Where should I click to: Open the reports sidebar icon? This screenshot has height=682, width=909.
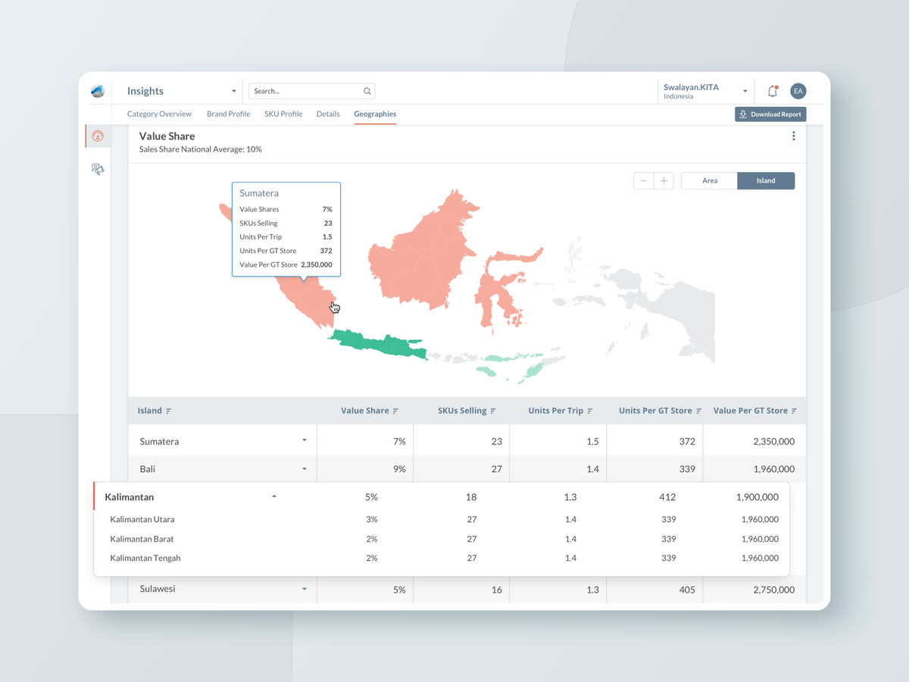tap(98, 169)
